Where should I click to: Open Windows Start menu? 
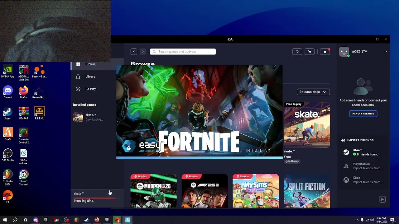5,220
